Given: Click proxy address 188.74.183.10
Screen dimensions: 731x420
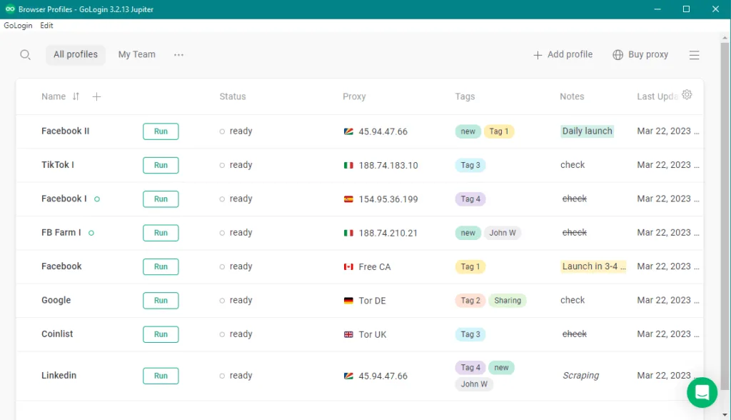Looking at the screenshot, I should 388,166.
